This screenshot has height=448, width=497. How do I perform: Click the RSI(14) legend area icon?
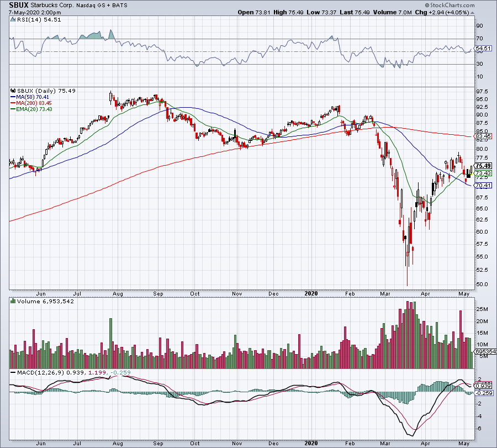[13, 20]
